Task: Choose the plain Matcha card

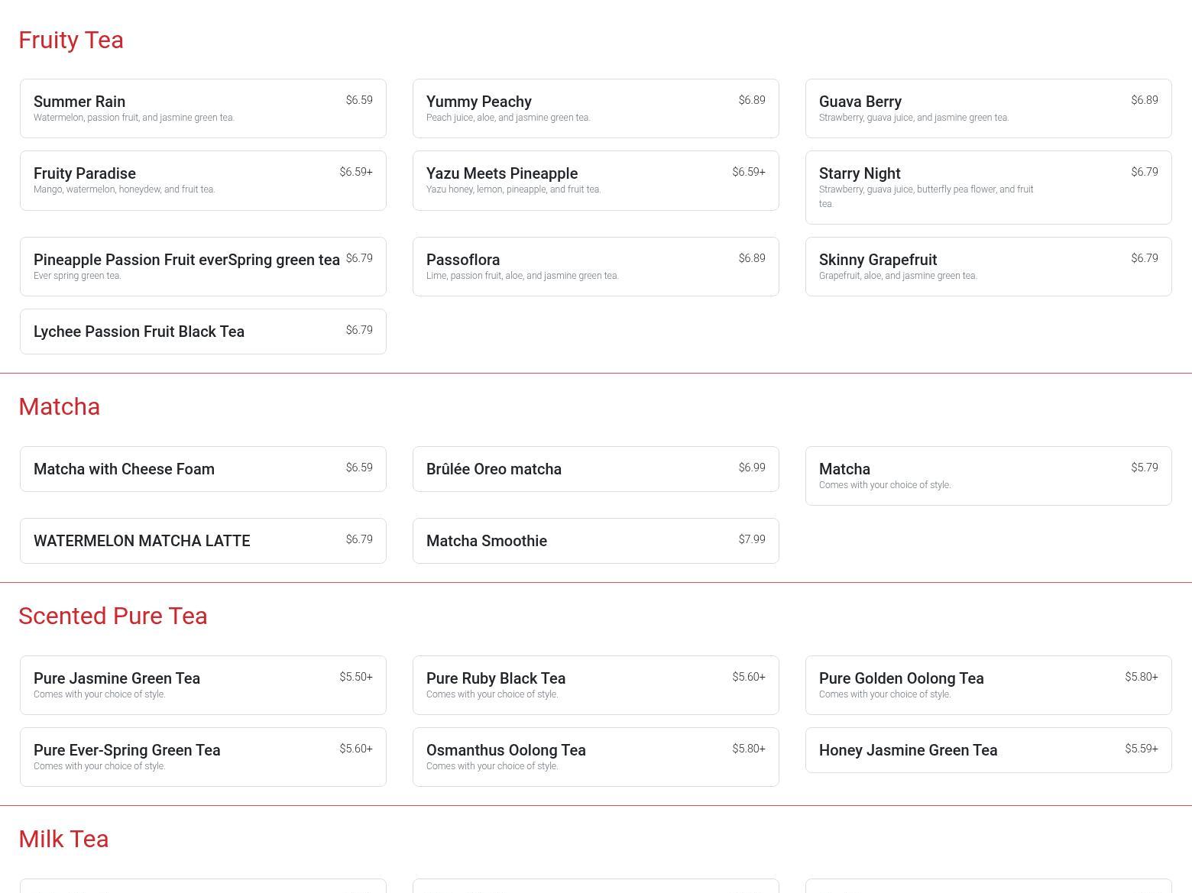Action: click(989, 476)
